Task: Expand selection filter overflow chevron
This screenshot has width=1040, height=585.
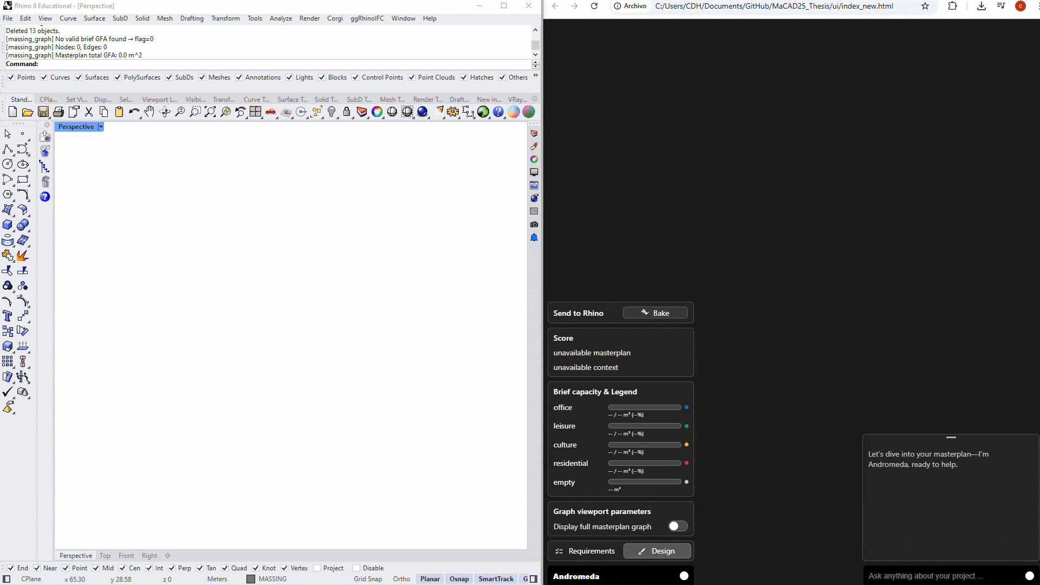Action: click(535, 75)
